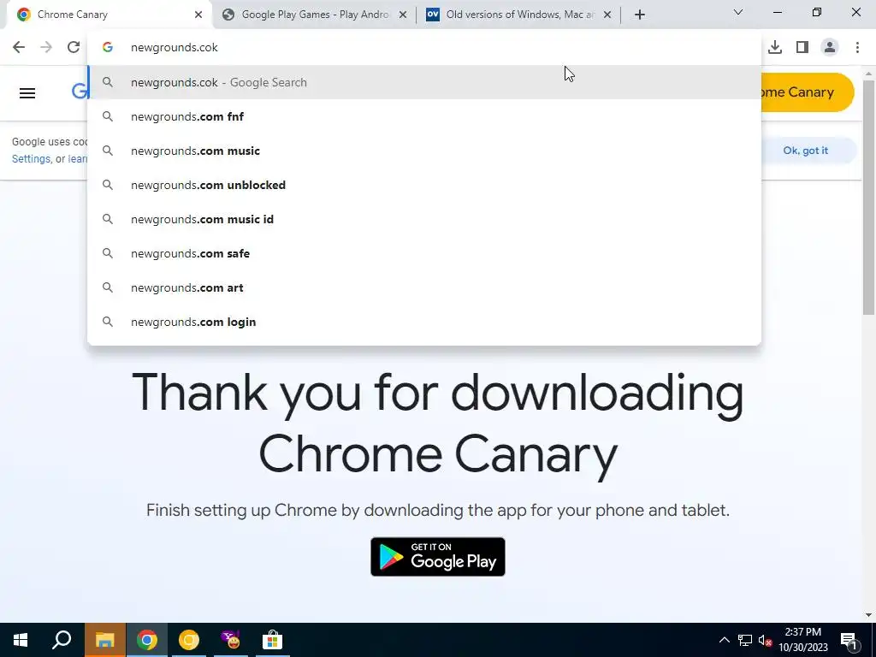
Task: Toggle the side panel icon
Action: (802, 47)
